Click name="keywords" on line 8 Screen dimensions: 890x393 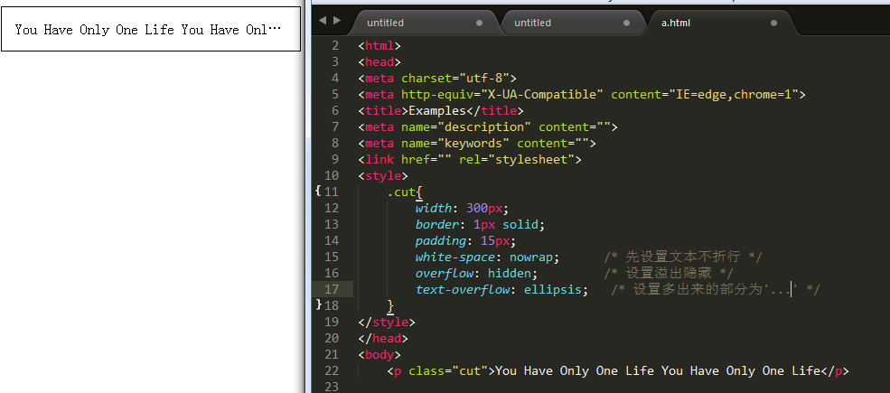[455, 143]
